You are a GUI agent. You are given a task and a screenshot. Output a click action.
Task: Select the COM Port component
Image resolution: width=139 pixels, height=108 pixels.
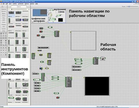tap(11, 21)
